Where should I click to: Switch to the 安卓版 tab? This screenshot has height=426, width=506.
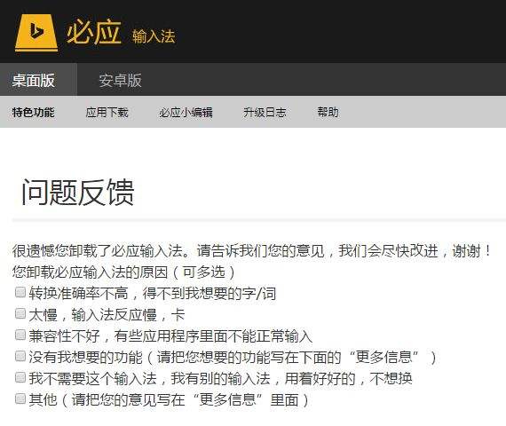[x=120, y=80]
